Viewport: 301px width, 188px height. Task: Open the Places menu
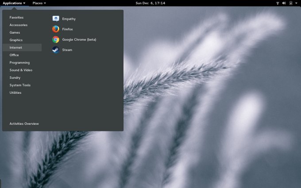pyautogui.click(x=39, y=3)
